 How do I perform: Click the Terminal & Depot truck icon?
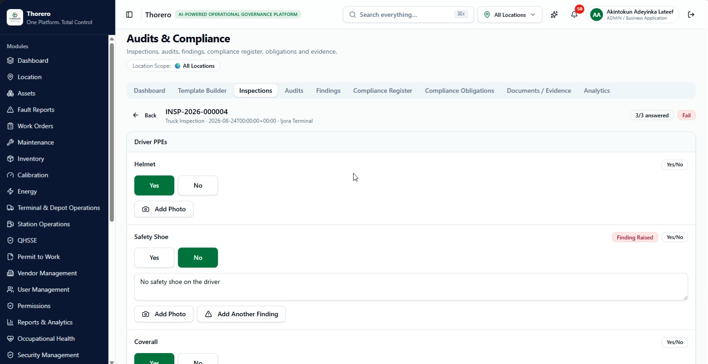click(x=10, y=208)
